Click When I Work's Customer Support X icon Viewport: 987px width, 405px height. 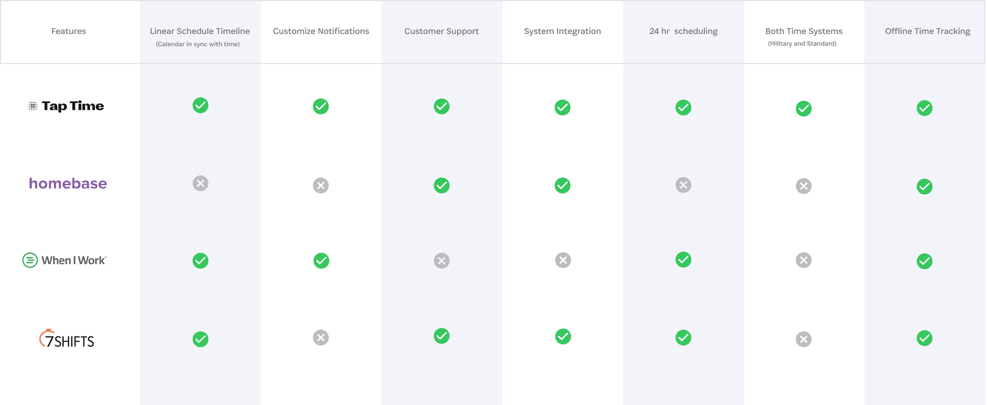pos(441,260)
